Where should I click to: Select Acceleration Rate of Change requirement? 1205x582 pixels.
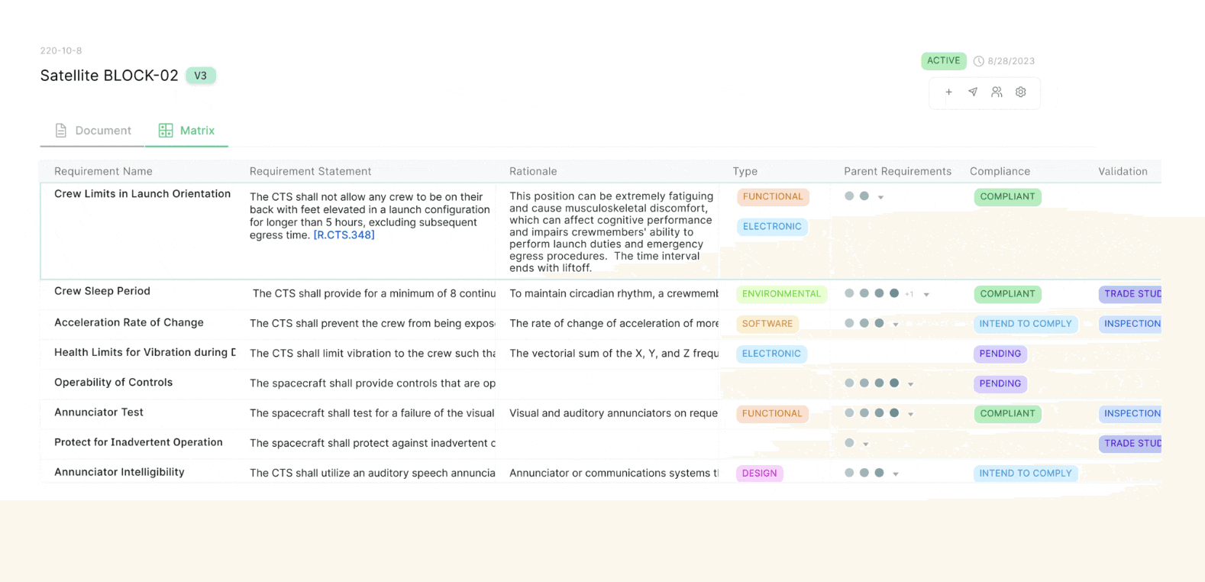pyautogui.click(x=129, y=322)
